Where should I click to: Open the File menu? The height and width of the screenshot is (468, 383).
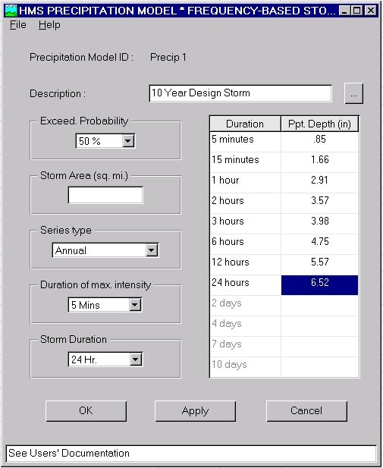point(18,25)
